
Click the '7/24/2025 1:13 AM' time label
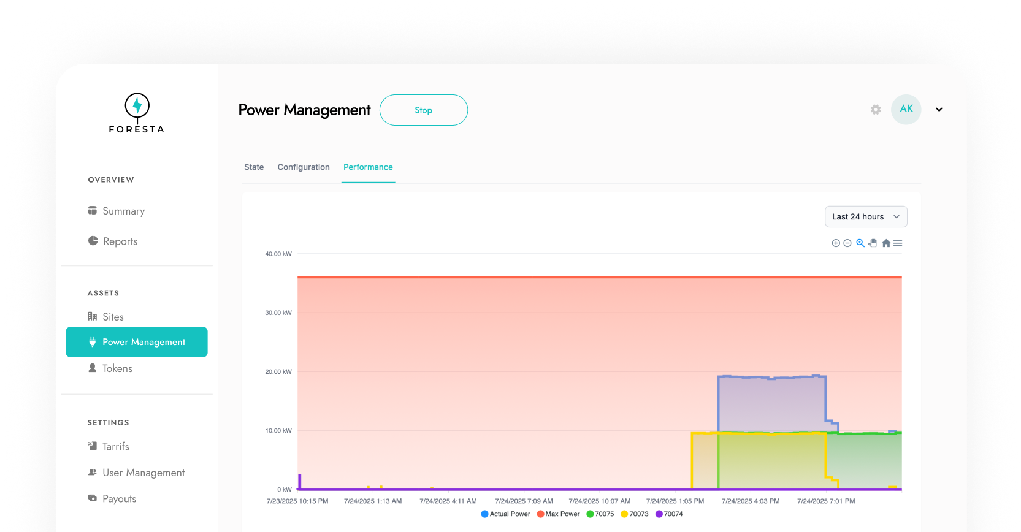tap(373, 501)
